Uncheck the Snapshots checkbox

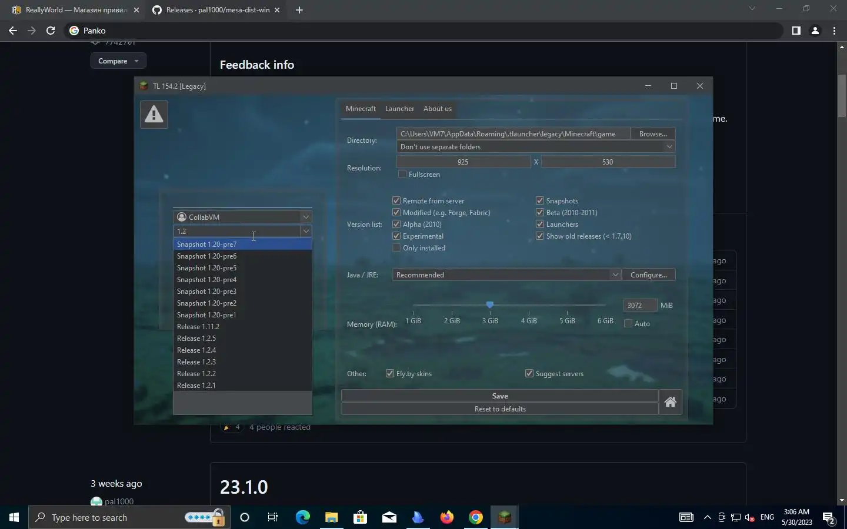(540, 201)
